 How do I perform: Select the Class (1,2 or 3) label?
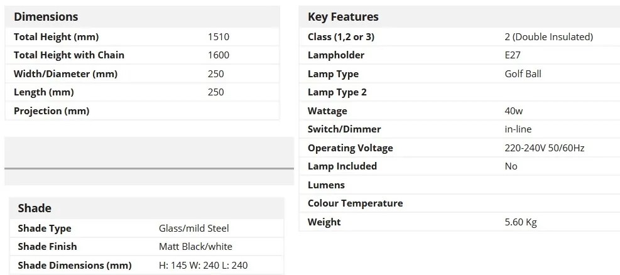(x=341, y=37)
